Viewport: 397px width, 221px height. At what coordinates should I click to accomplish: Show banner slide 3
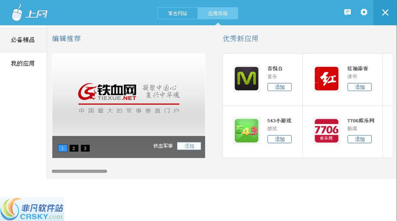[x=85, y=148]
